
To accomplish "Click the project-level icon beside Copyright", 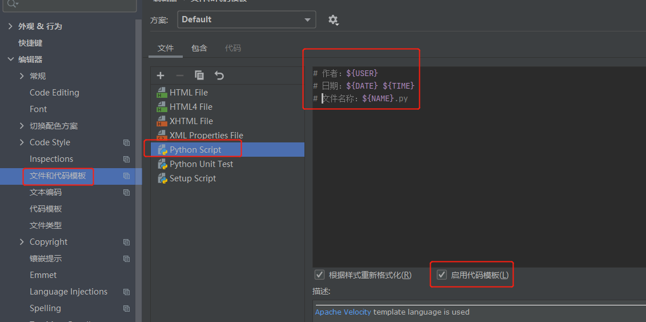I will [126, 242].
